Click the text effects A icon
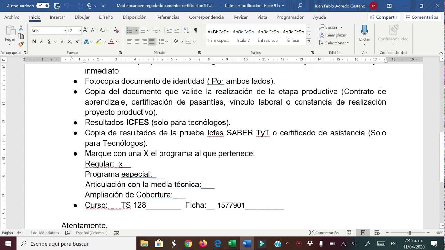445x250 pixels. pyautogui.click(x=86, y=41)
